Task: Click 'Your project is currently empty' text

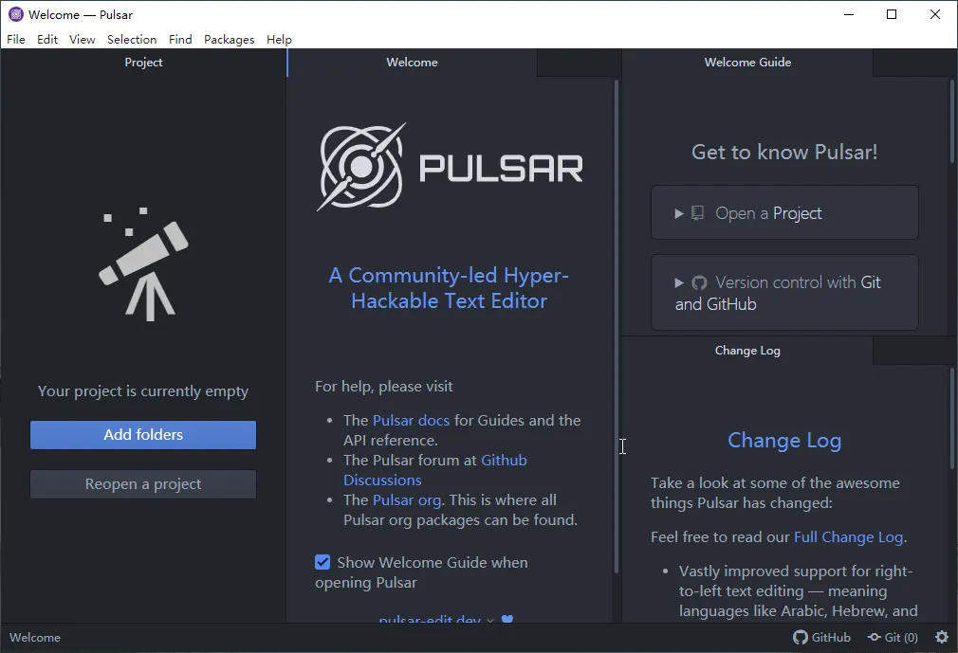Action: click(143, 391)
